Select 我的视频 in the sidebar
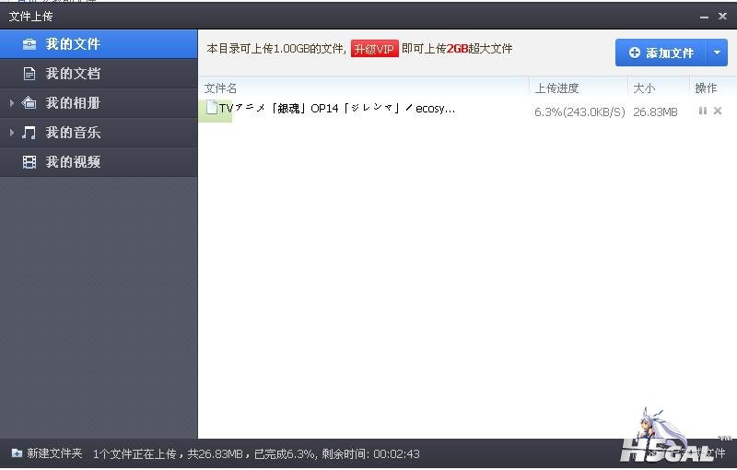The image size is (737, 470). click(x=99, y=162)
